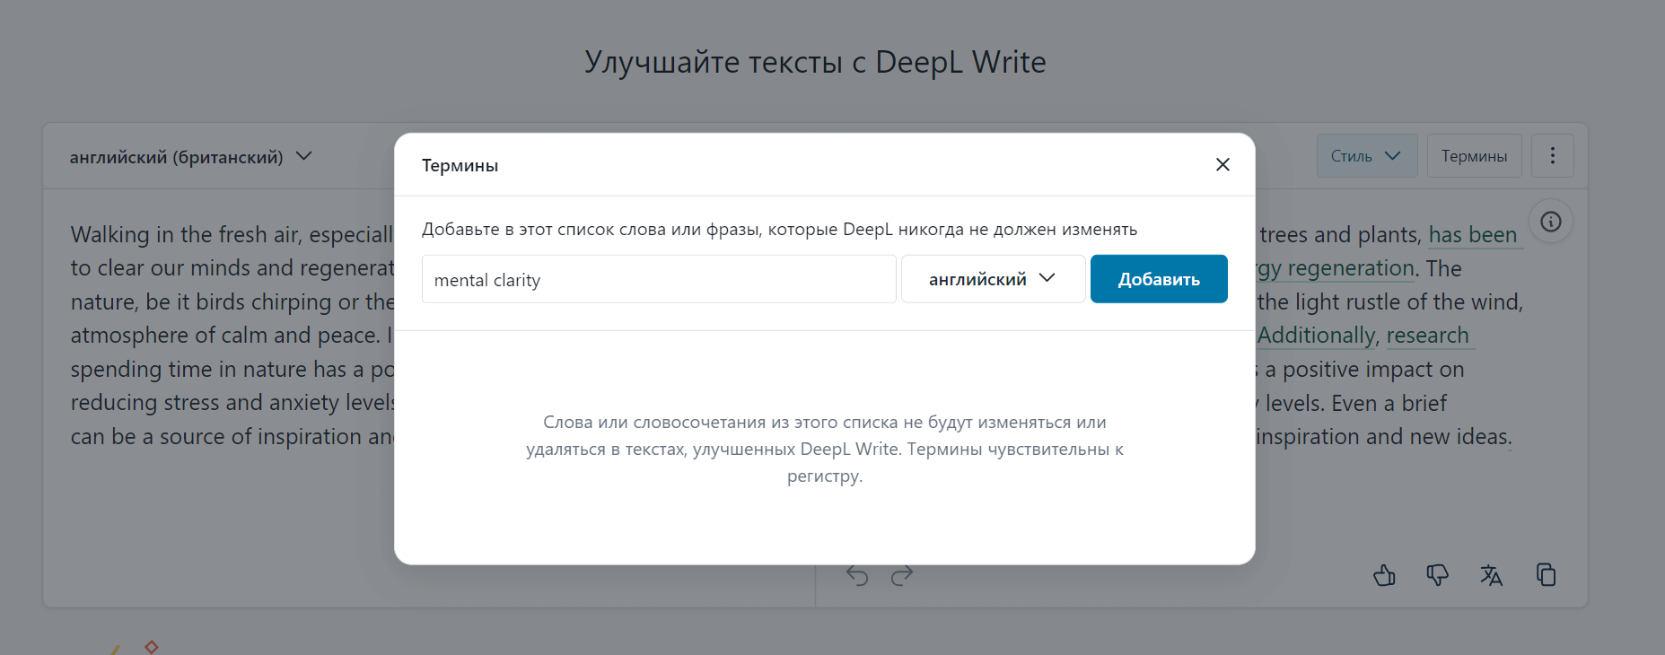
Task: Copy the improved text with the copy icon
Action: pyautogui.click(x=1546, y=575)
